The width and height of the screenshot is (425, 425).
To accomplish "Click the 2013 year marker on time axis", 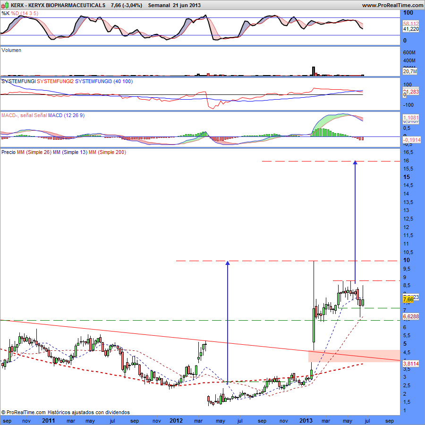I will 306,421.
